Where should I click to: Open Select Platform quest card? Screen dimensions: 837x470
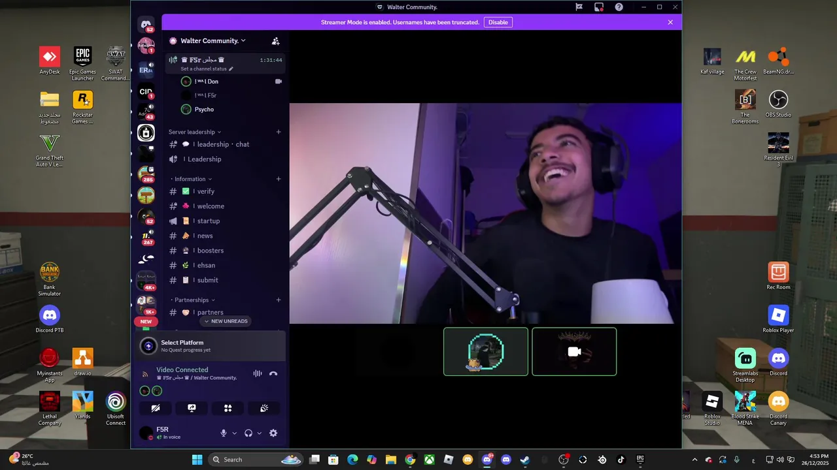coord(211,346)
